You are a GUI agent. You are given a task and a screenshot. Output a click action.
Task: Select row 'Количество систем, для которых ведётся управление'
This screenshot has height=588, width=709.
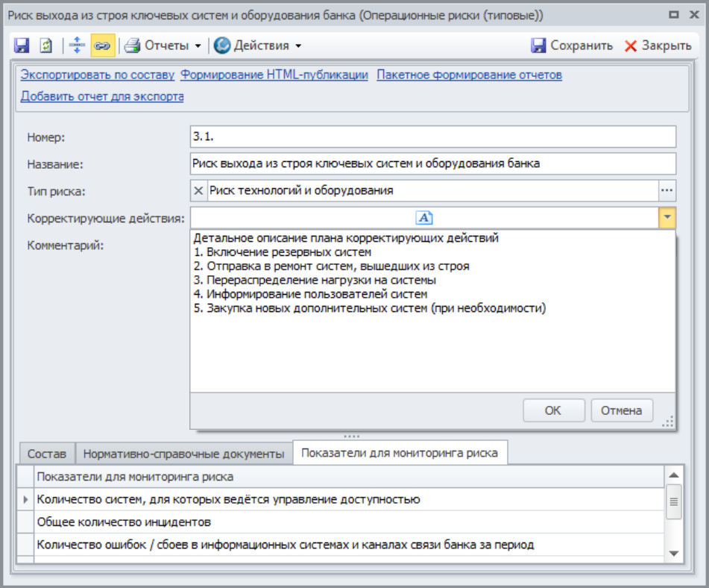click(x=349, y=499)
